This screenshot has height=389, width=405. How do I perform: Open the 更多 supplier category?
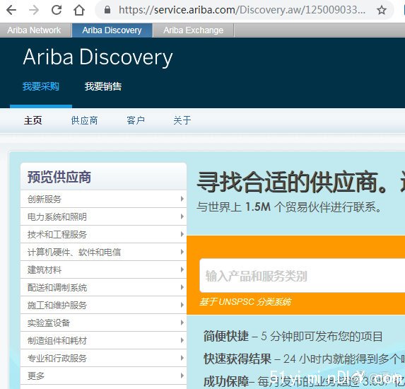(103, 376)
